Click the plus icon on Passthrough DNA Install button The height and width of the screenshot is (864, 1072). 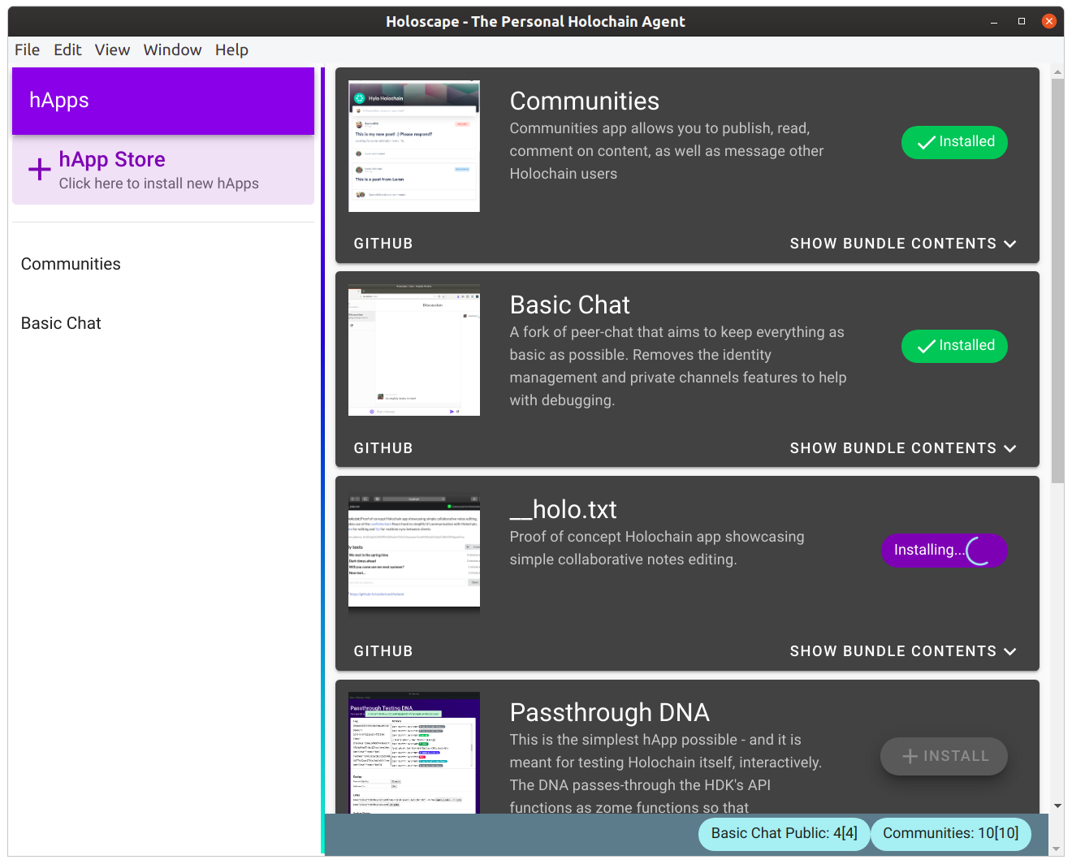tap(910, 756)
